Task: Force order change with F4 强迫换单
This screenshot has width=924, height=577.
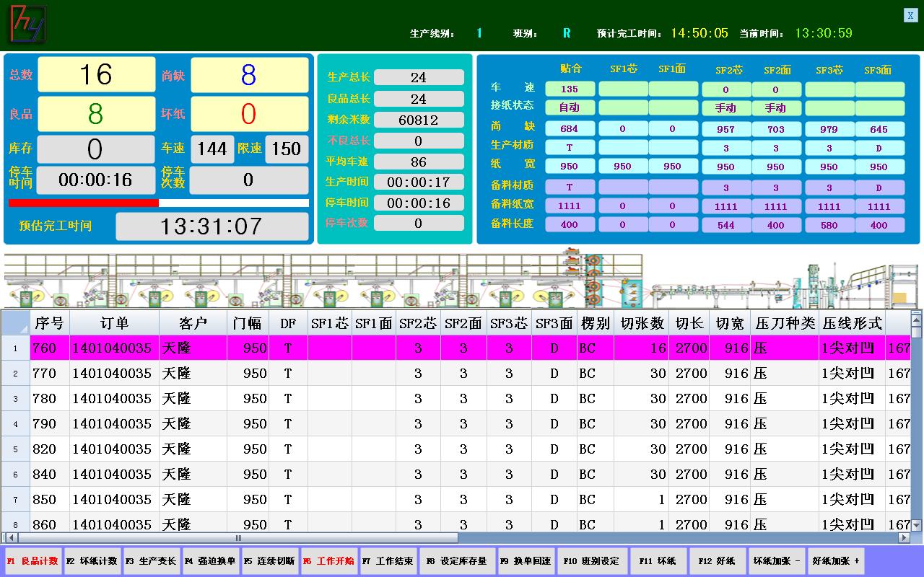Action: tap(211, 561)
